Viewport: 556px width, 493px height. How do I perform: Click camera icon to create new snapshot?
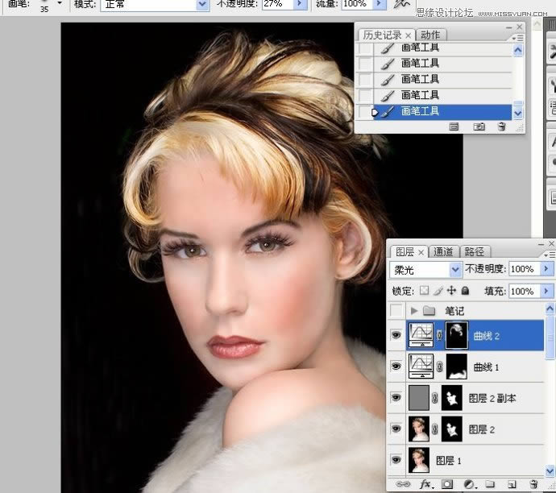[x=479, y=126]
